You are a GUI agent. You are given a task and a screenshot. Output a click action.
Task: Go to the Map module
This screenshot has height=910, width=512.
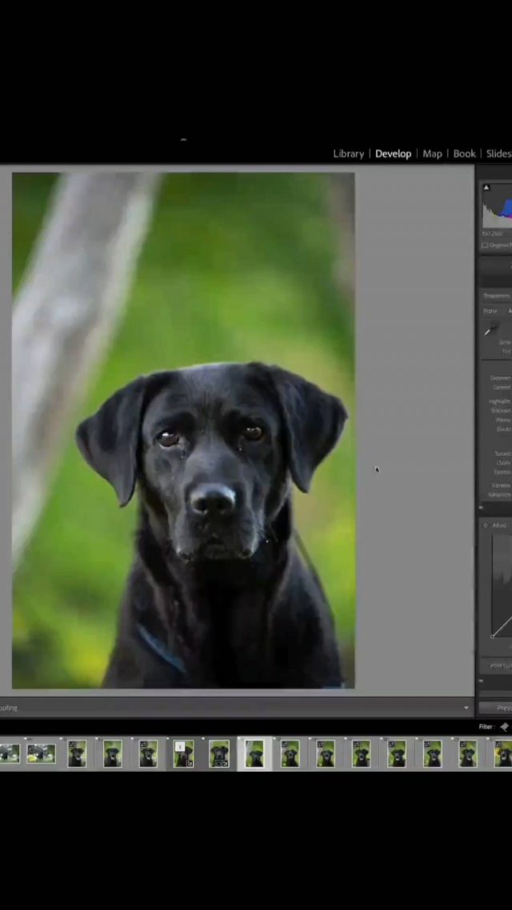[x=432, y=154]
